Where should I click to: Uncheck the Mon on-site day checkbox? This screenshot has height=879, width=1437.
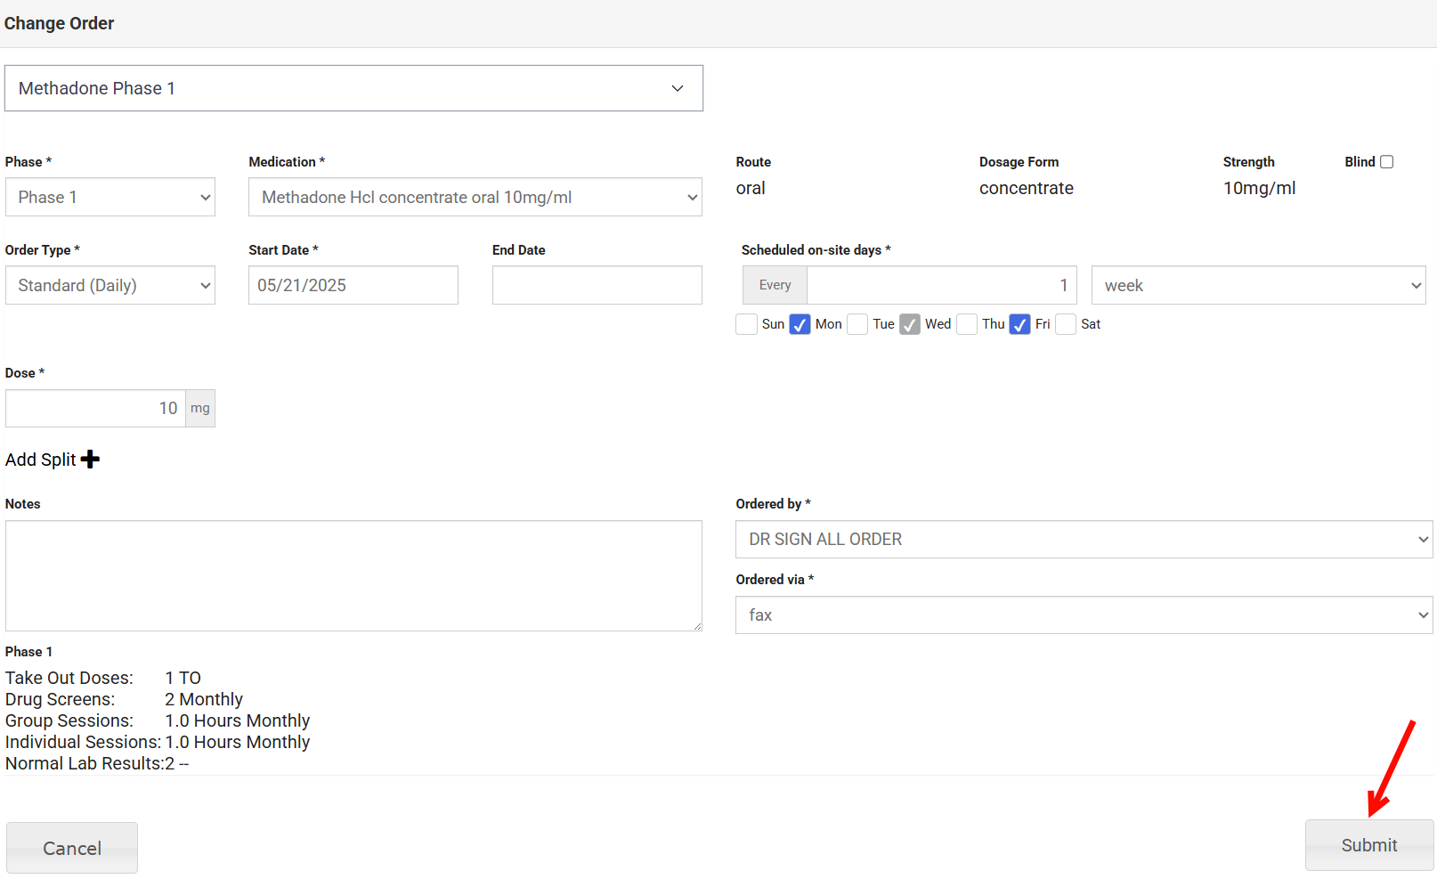pyautogui.click(x=800, y=324)
